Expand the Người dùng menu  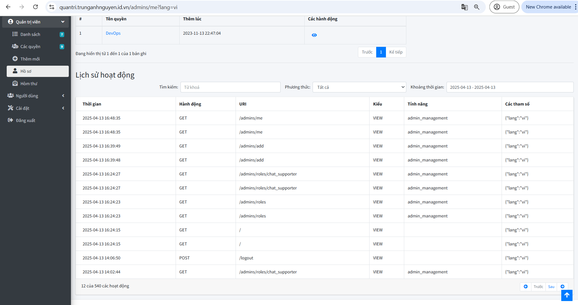(36, 96)
